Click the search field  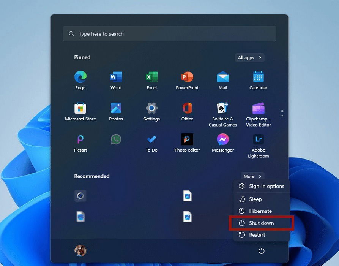coord(169,34)
